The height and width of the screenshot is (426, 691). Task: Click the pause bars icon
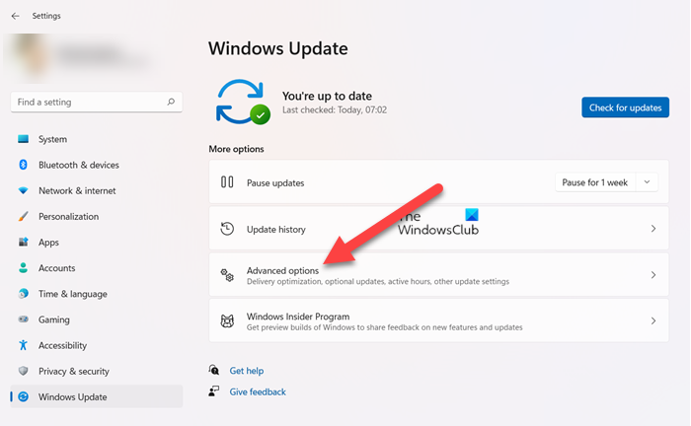click(x=227, y=182)
